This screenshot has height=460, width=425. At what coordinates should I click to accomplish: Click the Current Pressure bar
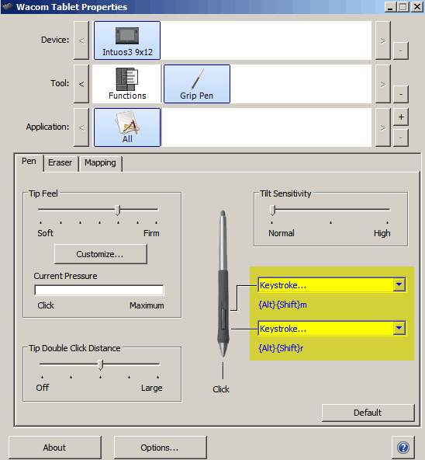click(99, 290)
